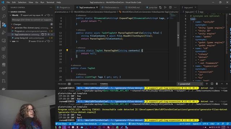The width and height of the screenshot is (231, 129).
Task: Toggle the eye icon beside the support-yml branch
Action: tap(42, 15)
